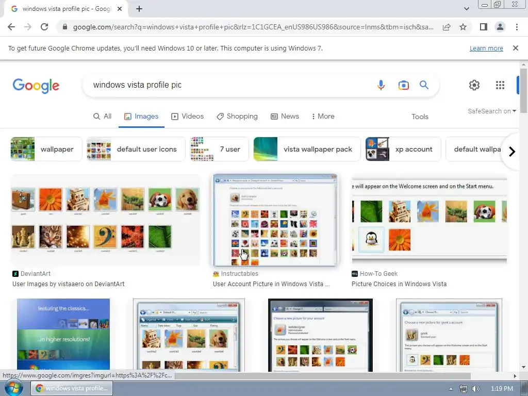Filter results by 7 user chip
Image resolution: width=528 pixels, height=396 pixels.
click(219, 149)
